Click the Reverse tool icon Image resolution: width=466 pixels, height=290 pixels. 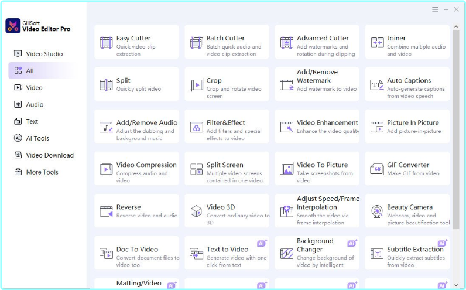tap(106, 211)
